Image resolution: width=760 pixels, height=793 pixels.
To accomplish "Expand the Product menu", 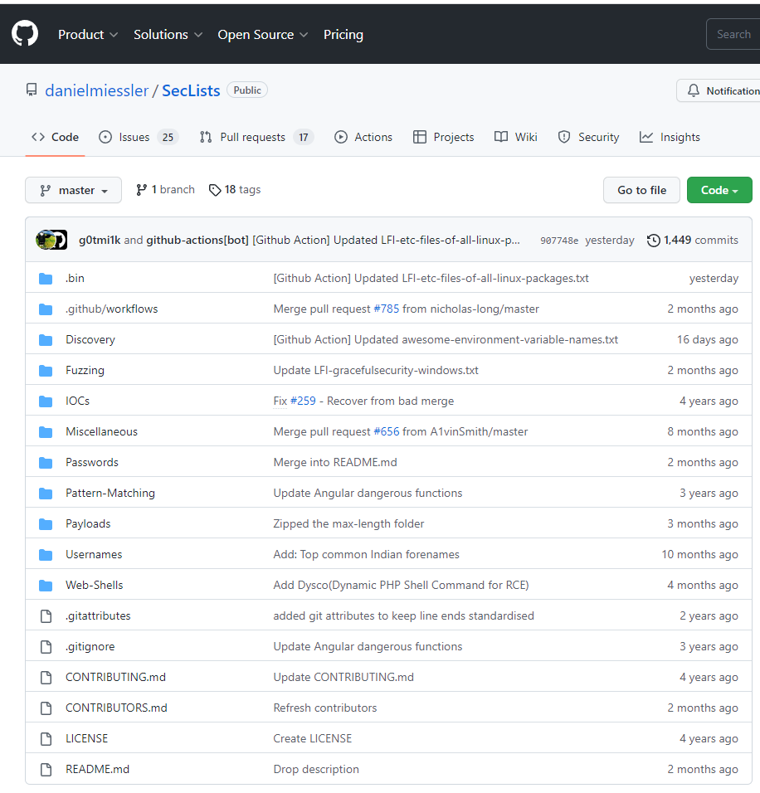I will click(x=88, y=34).
